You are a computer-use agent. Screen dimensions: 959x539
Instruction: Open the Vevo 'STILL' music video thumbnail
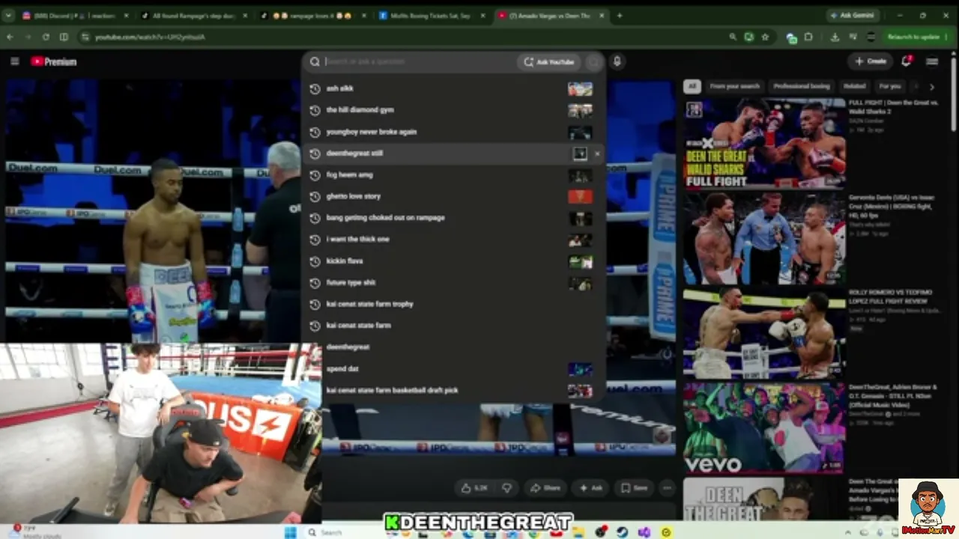tap(764, 427)
